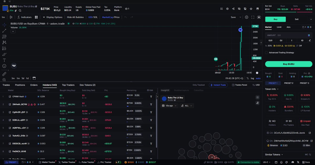The height and width of the screenshot is (165, 315).
Task: Tick the Advanced Trading Strategy checkbox
Action: click(x=266, y=53)
